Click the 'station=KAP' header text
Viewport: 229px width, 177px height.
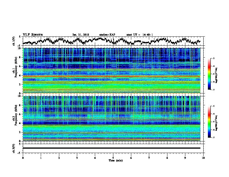coord(107,35)
